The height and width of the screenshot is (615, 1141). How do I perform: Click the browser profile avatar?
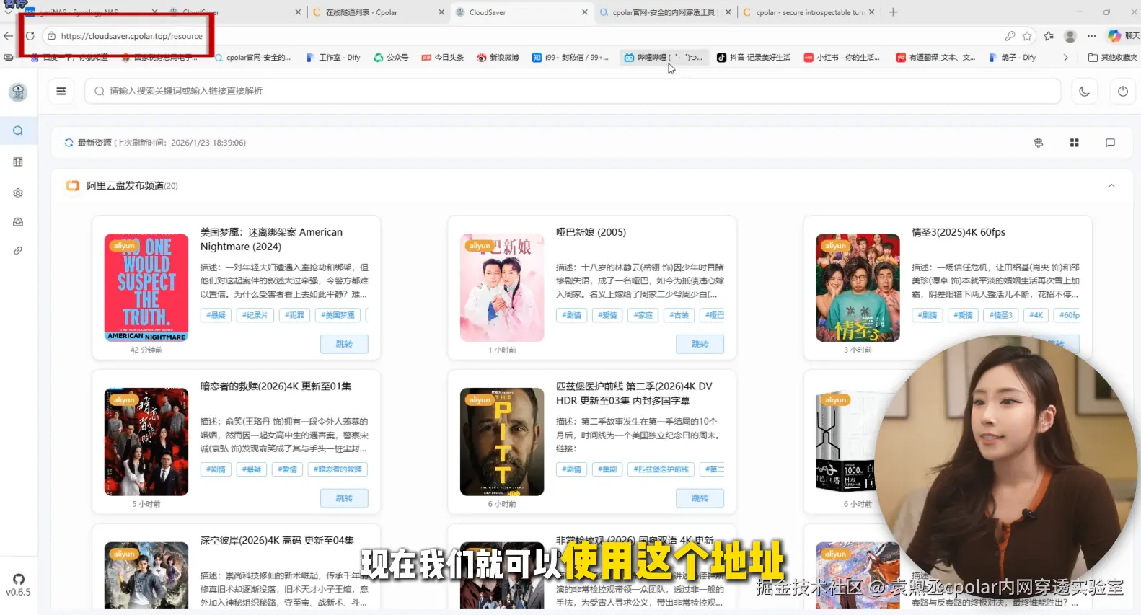pyautogui.click(x=1070, y=36)
